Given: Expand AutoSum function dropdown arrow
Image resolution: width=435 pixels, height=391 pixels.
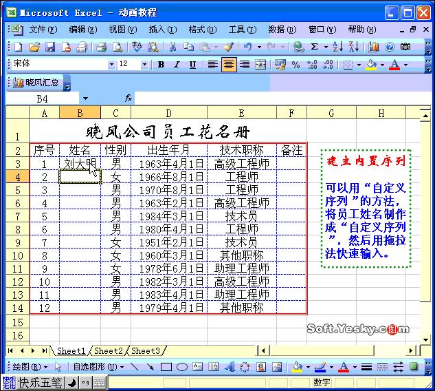Looking at the screenshot, I should 326,47.
